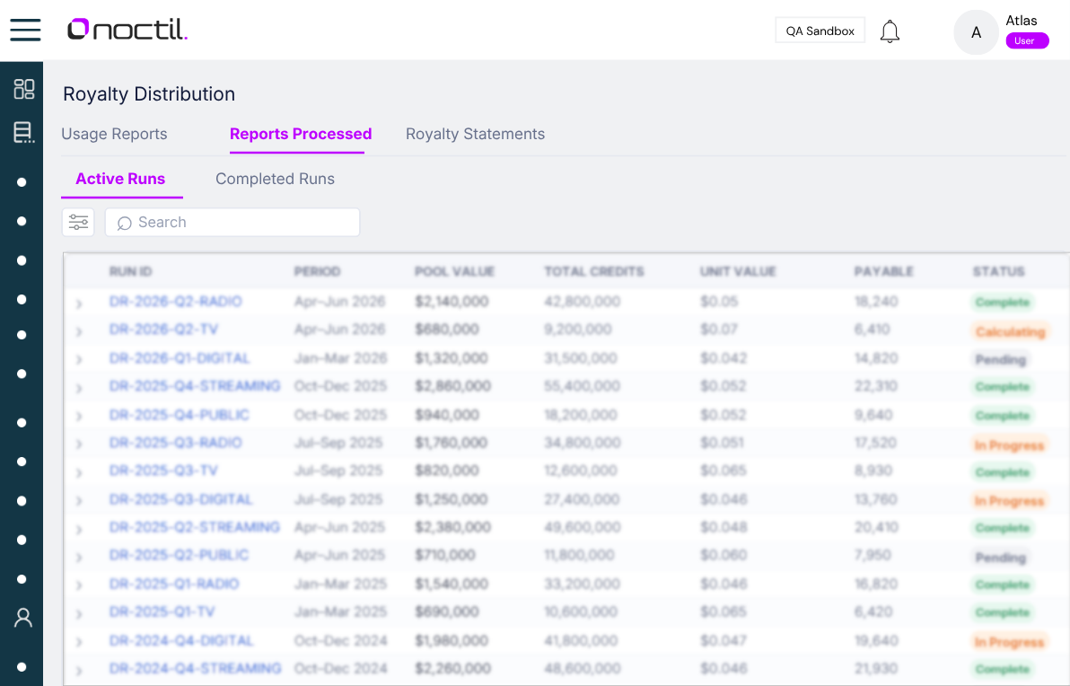
Task: Open run link DR-2025-Q1-TV
Action: pos(162,611)
